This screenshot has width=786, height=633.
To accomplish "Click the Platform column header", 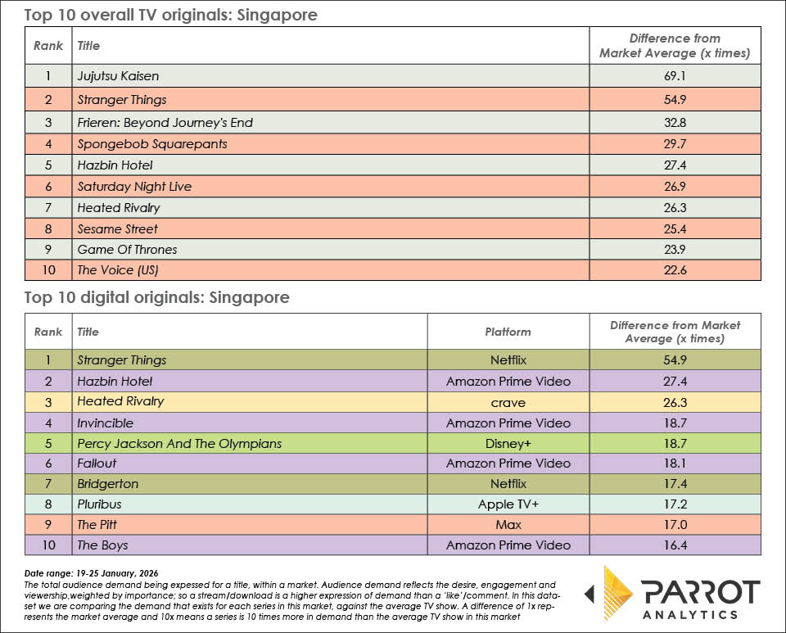I will 508,332.
